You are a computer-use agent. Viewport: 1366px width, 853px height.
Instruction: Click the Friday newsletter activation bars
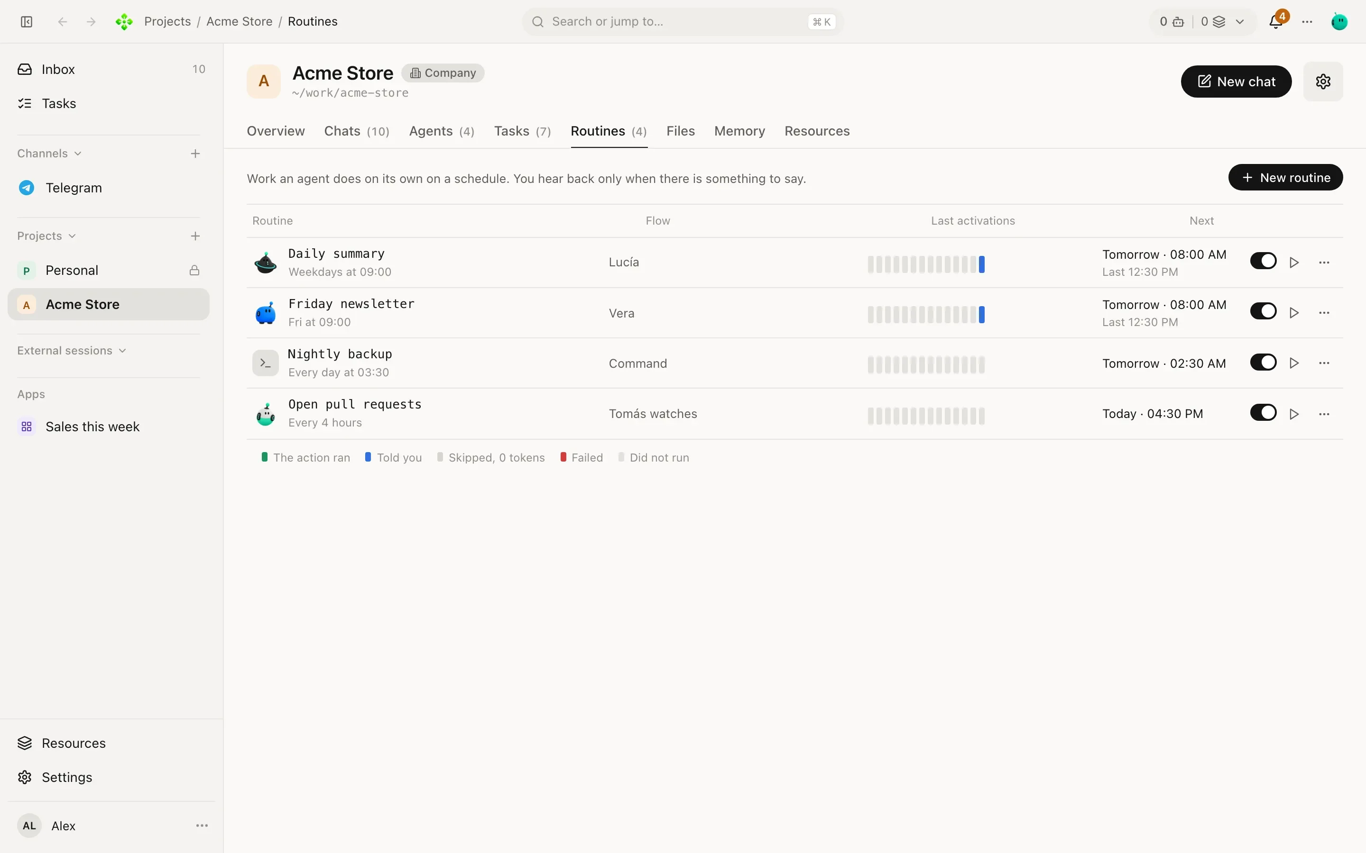pyautogui.click(x=926, y=314)
